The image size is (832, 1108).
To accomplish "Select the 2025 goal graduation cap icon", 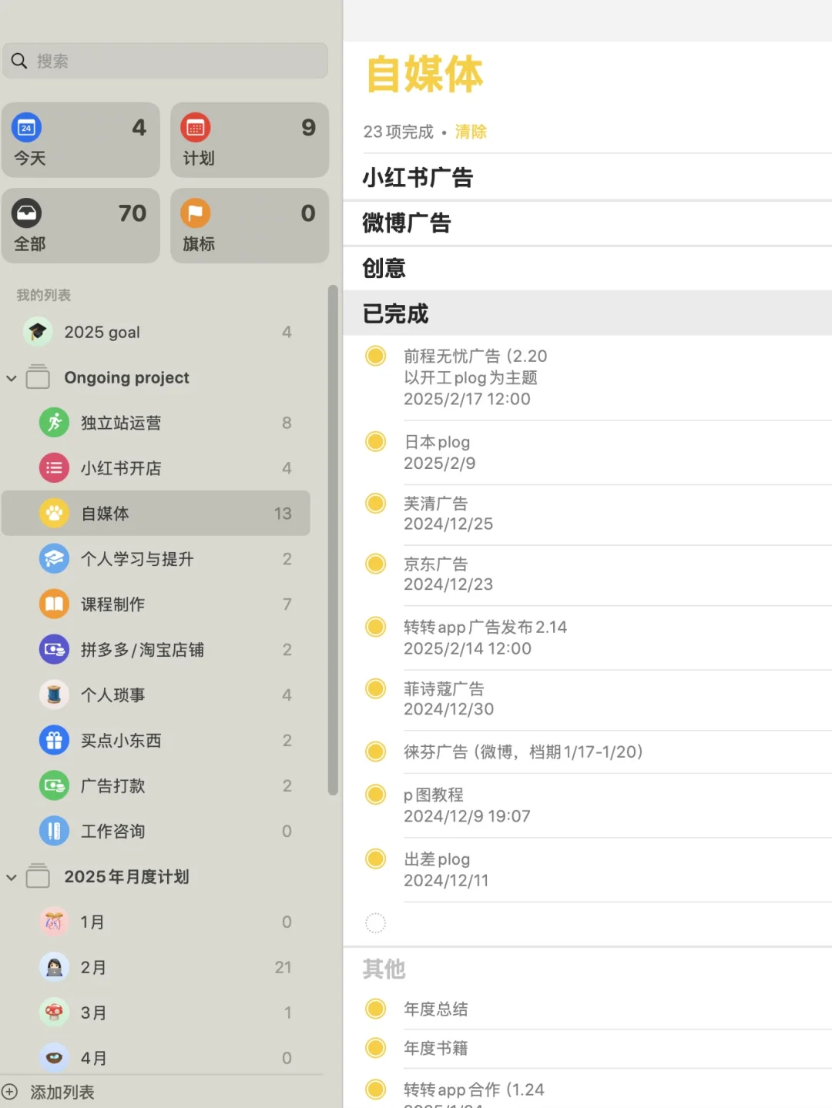I will (x=38, y=332).
